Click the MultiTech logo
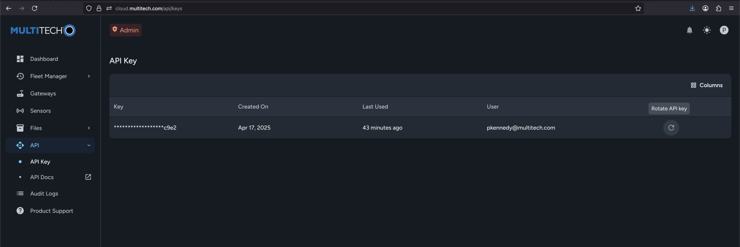Viewport: 740px width, 247px height. pyautogui.click(x=43, y=30)
